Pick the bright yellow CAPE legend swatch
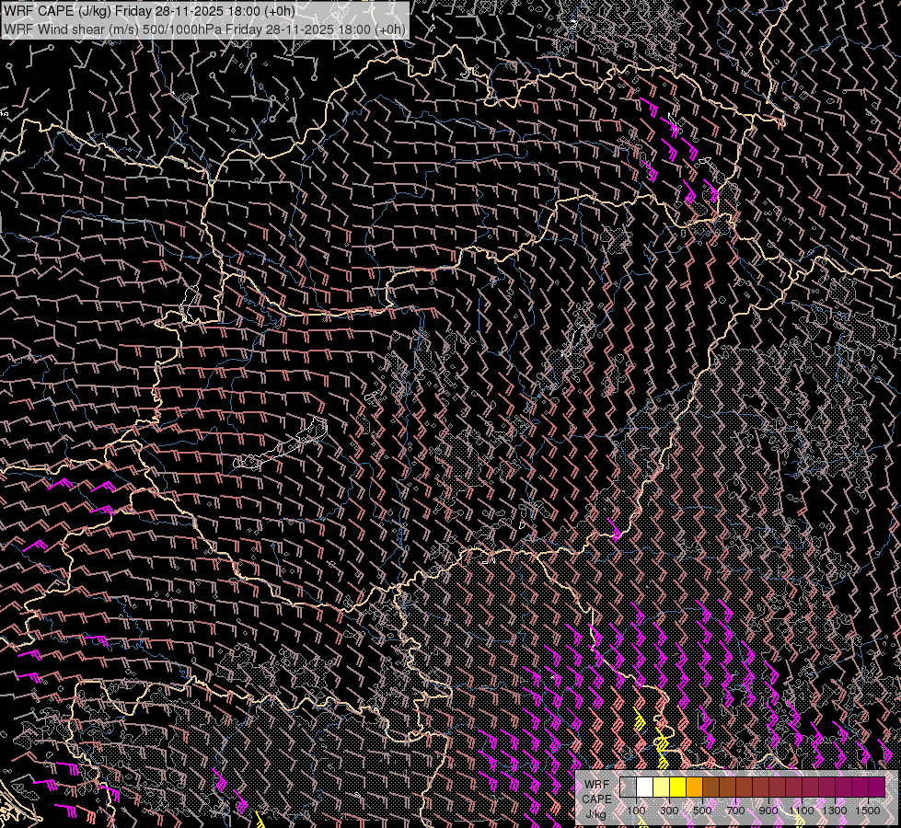Viewport: 901px width, 828px height. (677, 788)
